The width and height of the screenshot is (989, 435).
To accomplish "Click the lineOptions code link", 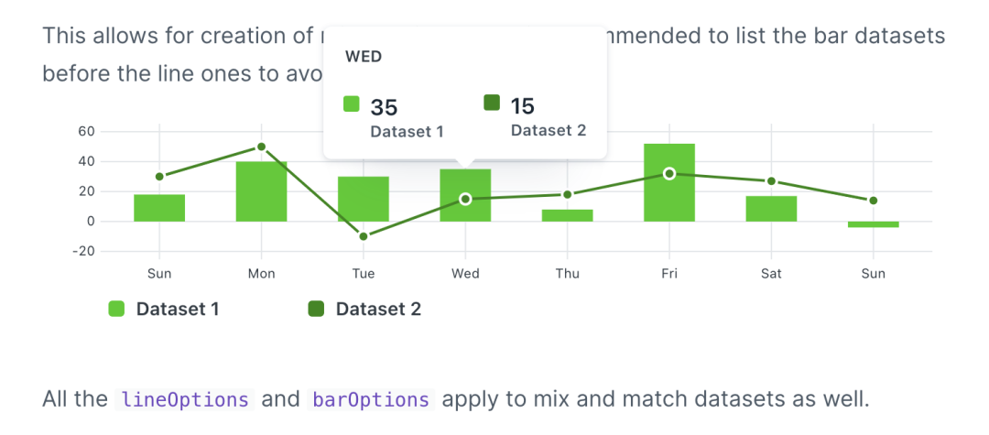I will click(184, 399).
